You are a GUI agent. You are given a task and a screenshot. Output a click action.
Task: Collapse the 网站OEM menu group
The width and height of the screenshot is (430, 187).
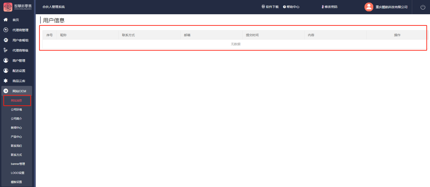17,91
